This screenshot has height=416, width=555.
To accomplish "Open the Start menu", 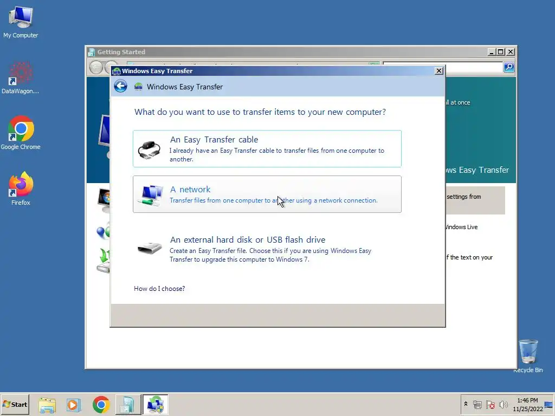I will 15,404.
